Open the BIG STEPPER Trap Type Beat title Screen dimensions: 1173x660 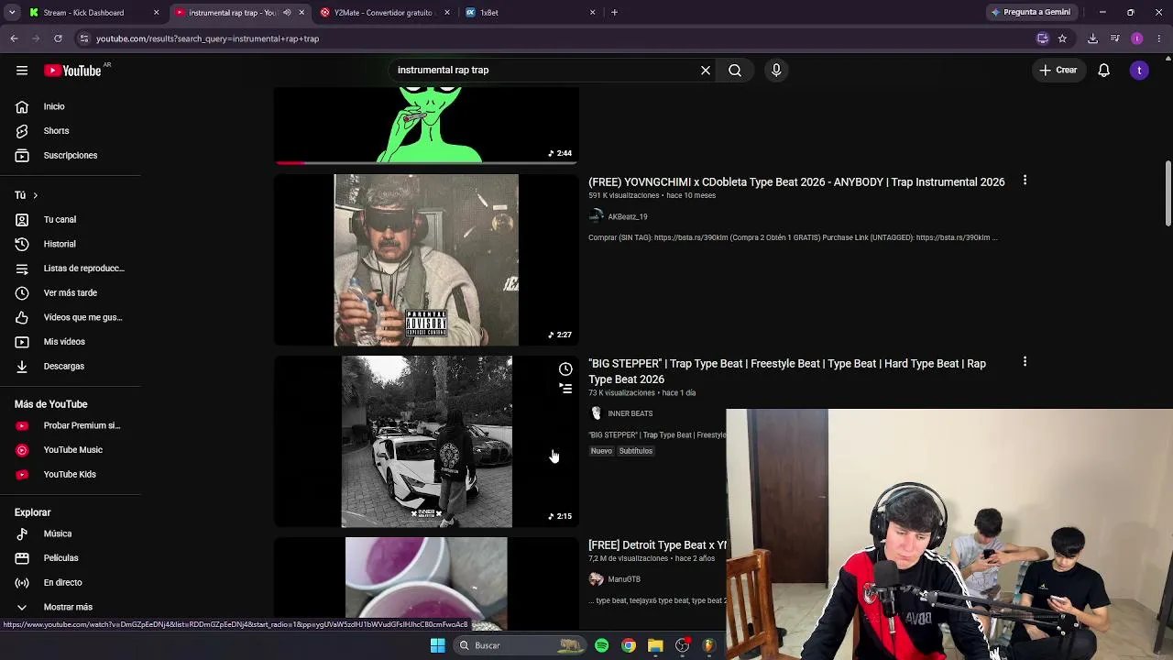pyautogui.click(x=787, y=371)
